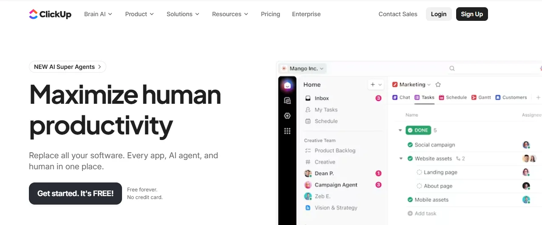Viewport: 542px width, 225px height.
Task: Open the Mobile assets task name
Action: click(x=431, y=199)
